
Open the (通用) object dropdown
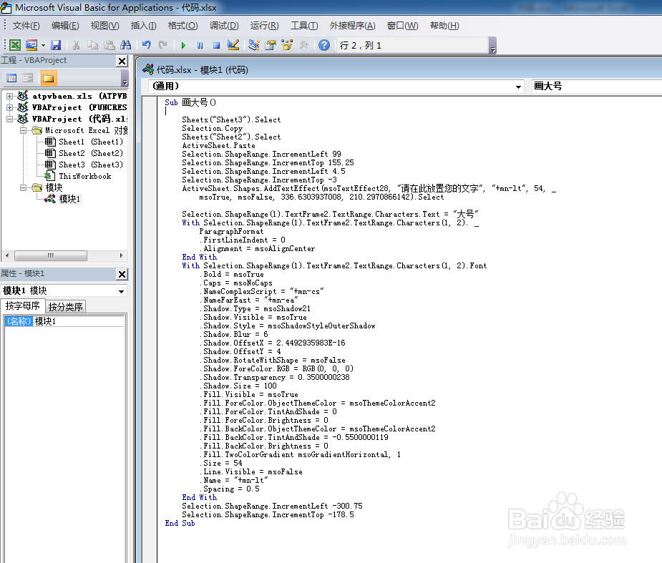[518, 87]
